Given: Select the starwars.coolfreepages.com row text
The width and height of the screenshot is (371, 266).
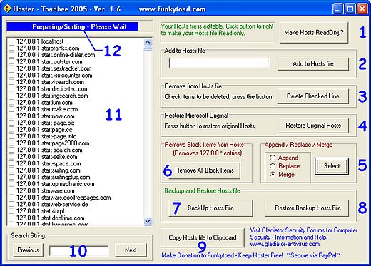Looking at the screenshot, I should (x=63, y=198).
